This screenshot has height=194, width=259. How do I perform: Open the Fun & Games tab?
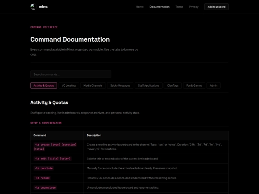[x=194, y=86]
